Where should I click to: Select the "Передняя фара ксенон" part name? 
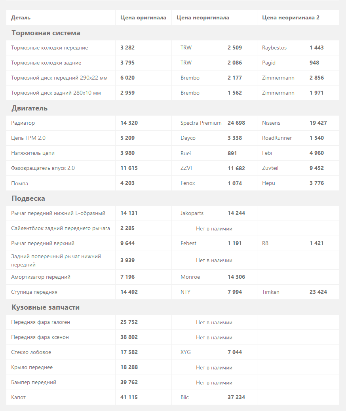click(x=40, y=337)
